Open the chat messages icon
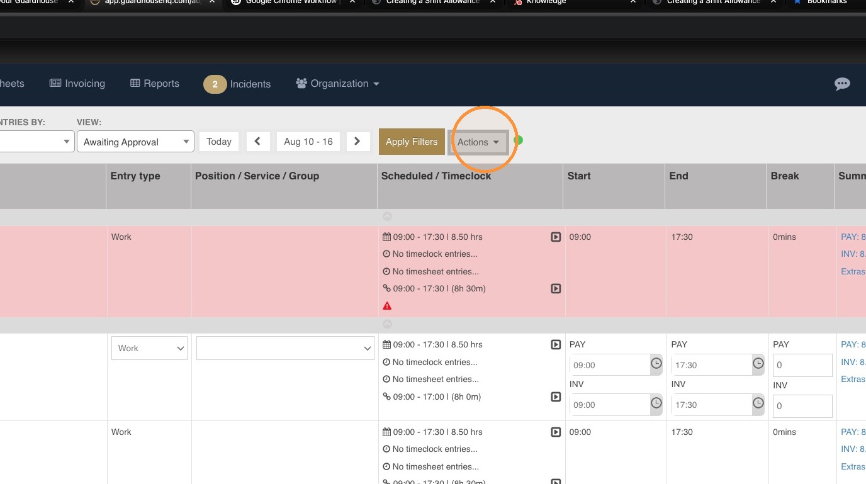This screenshot has width=866, height=484. point(842,84)
